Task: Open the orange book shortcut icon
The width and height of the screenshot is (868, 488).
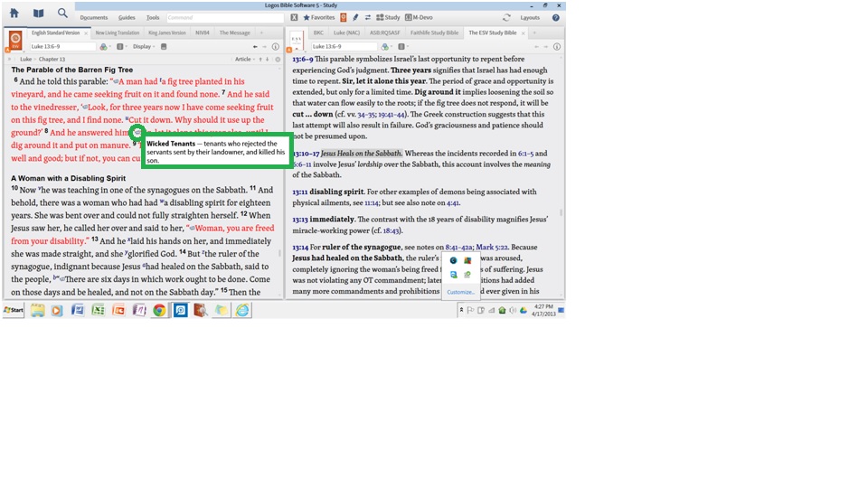Action: [344, 18]
